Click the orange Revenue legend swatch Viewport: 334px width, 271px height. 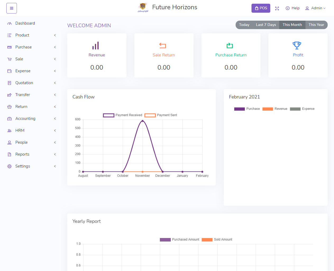pyautogui.click(x=268, y=109)
